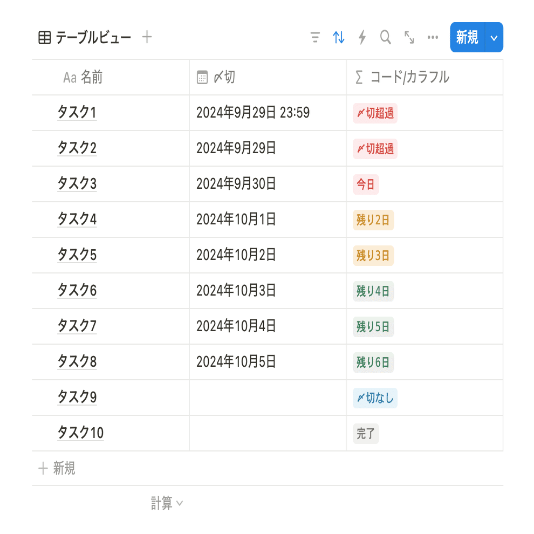Add a new view with plus icon
This screenshot has height=534, width=534.
tap(147, 37)
